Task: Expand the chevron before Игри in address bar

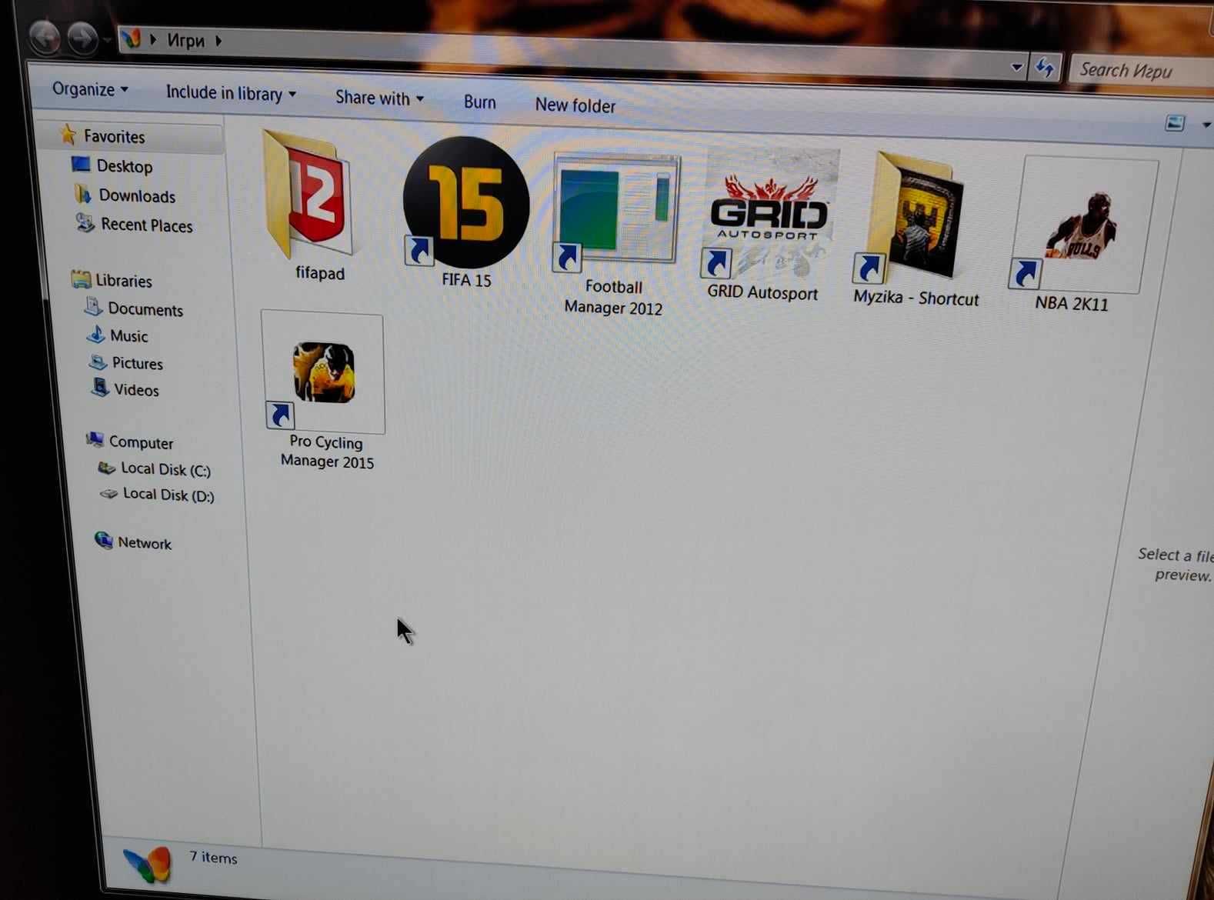Action: pos(153,39)
